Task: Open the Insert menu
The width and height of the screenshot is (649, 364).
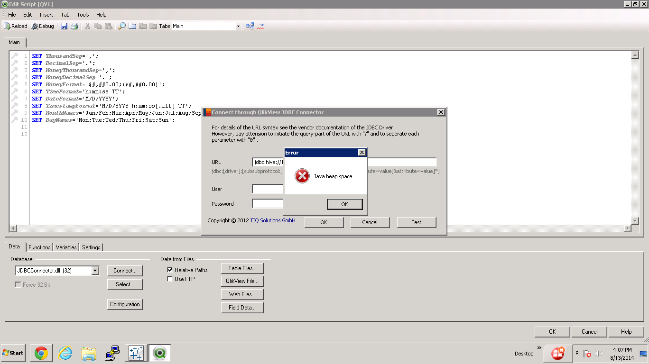Action: pos(46,15)
